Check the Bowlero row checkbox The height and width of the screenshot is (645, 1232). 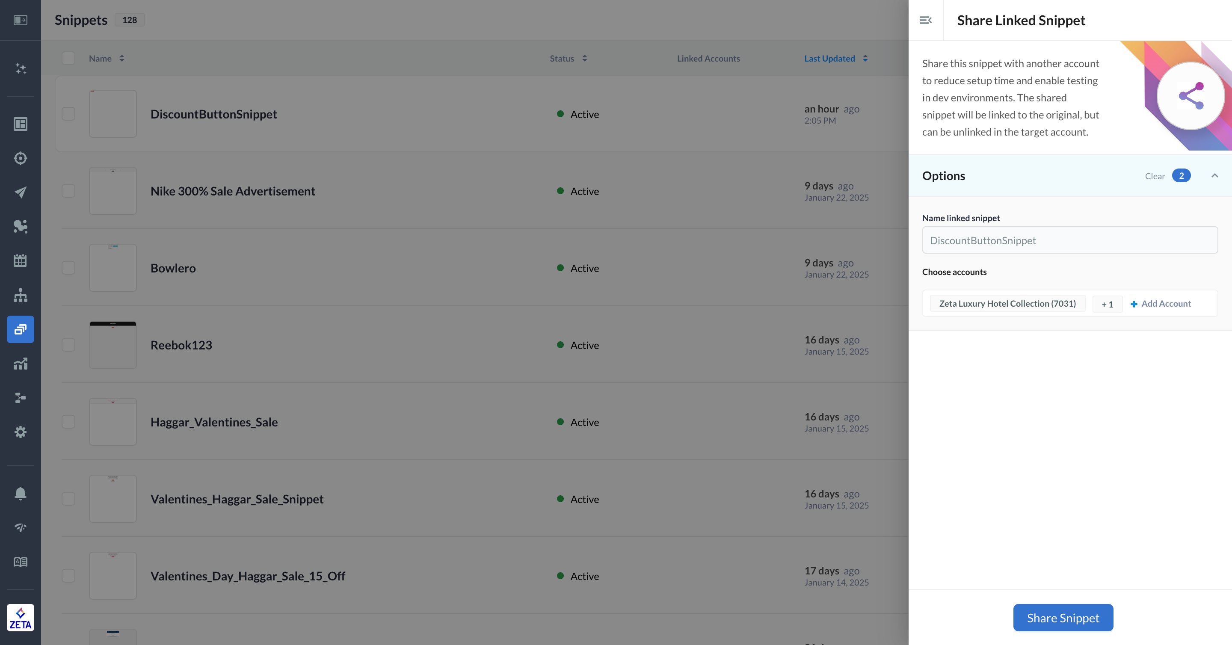tap(68, 268)
